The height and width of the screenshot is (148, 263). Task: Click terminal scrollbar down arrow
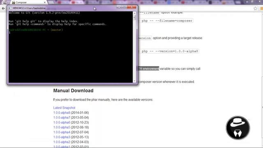[x=134, y=81]
